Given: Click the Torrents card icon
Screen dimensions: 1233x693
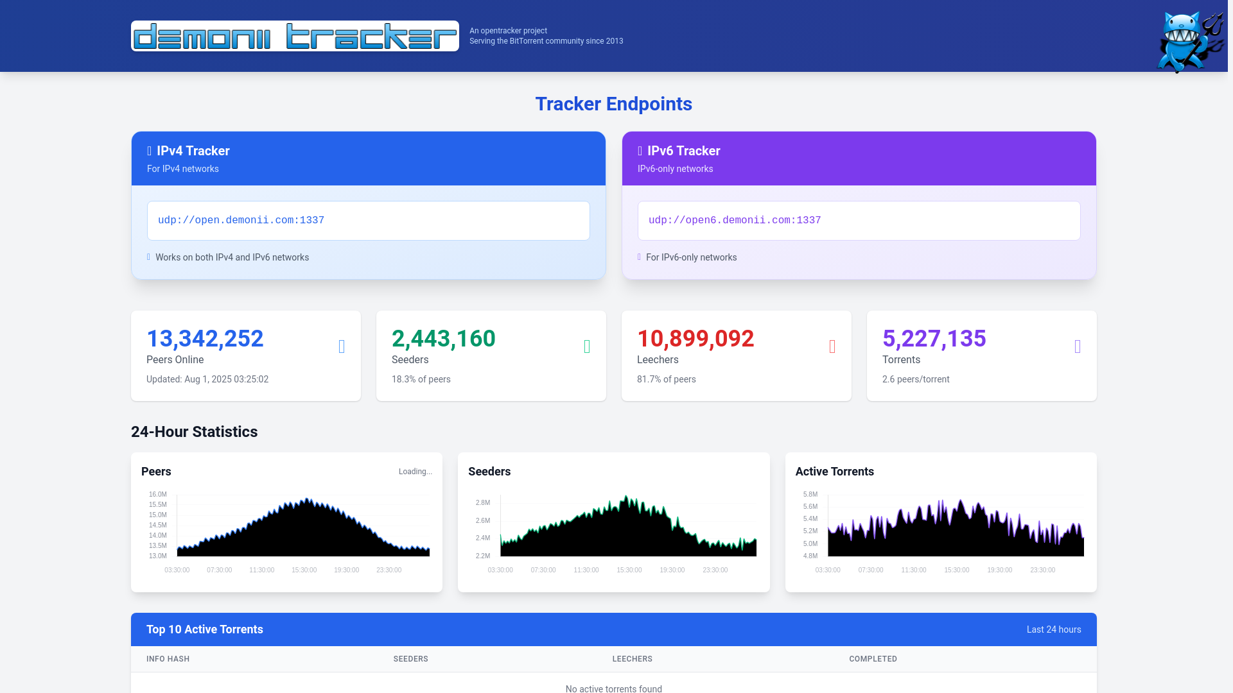Looking at the screenshot, I should coord(1078,346).
